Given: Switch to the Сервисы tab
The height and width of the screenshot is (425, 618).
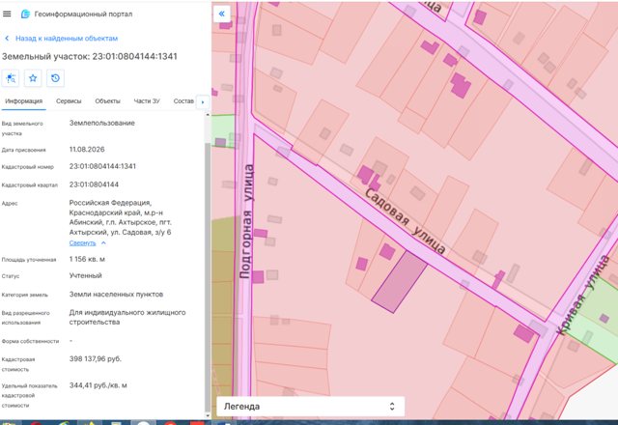Looking at the screenshot, I should 69,100.
